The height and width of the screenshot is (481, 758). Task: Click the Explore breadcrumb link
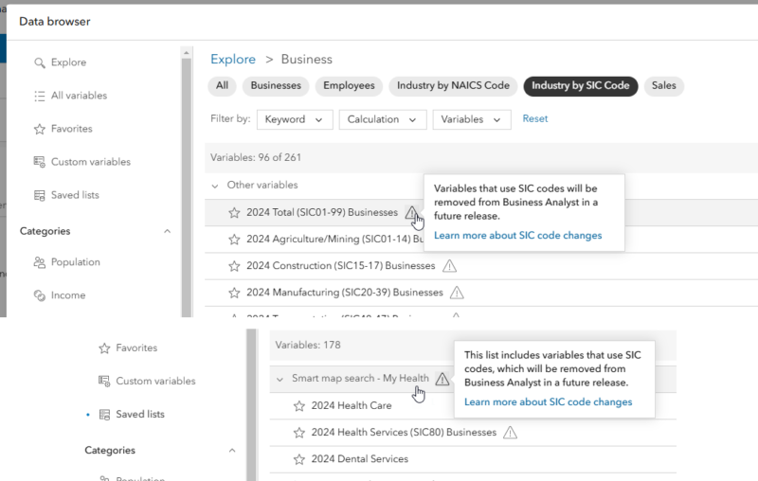pyautogui.click(x=233, y=60)
